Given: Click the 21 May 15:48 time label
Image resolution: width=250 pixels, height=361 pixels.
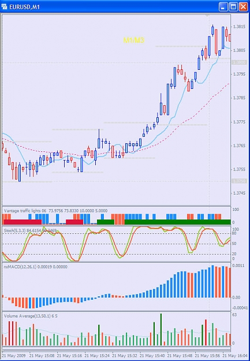Looking at the screenshot, I should [x=180, y=355].
